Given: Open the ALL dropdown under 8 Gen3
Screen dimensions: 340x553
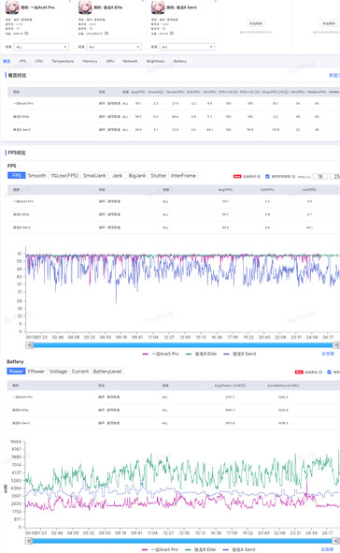Looking at the screenshot, I should [187, 47].
